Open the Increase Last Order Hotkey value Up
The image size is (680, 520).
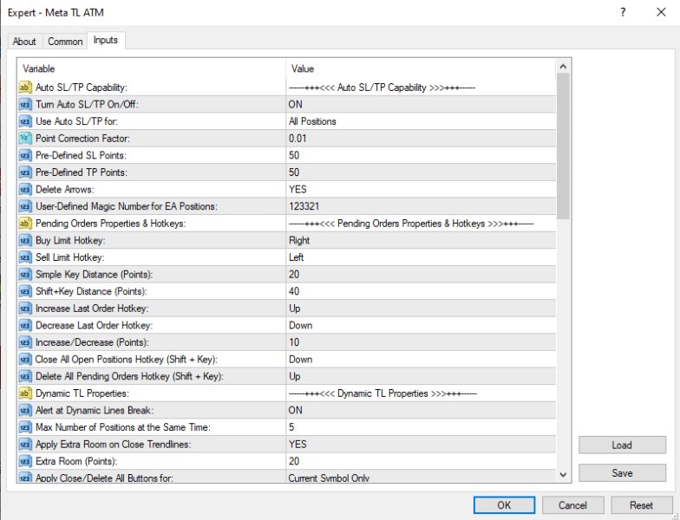[x=421, y=309]
